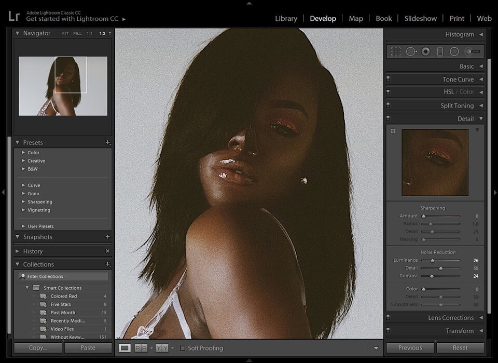498x363 pixels.
Task: Add a new snapshot with plus icon
Action: click(x=108, y=237)
